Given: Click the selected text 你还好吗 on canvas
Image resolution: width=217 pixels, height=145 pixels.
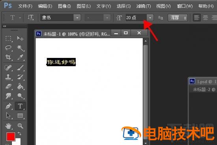Looking at the screenshot, I should (61, 62).
